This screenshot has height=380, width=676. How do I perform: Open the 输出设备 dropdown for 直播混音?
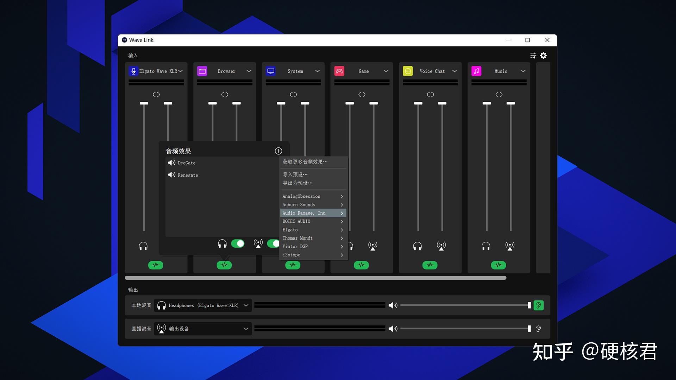(245, 328)
